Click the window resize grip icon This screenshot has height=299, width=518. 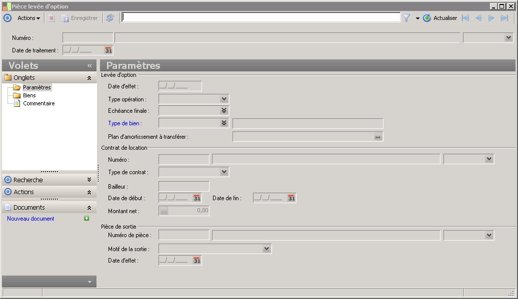pyautogui.click(x=511, y=293)
